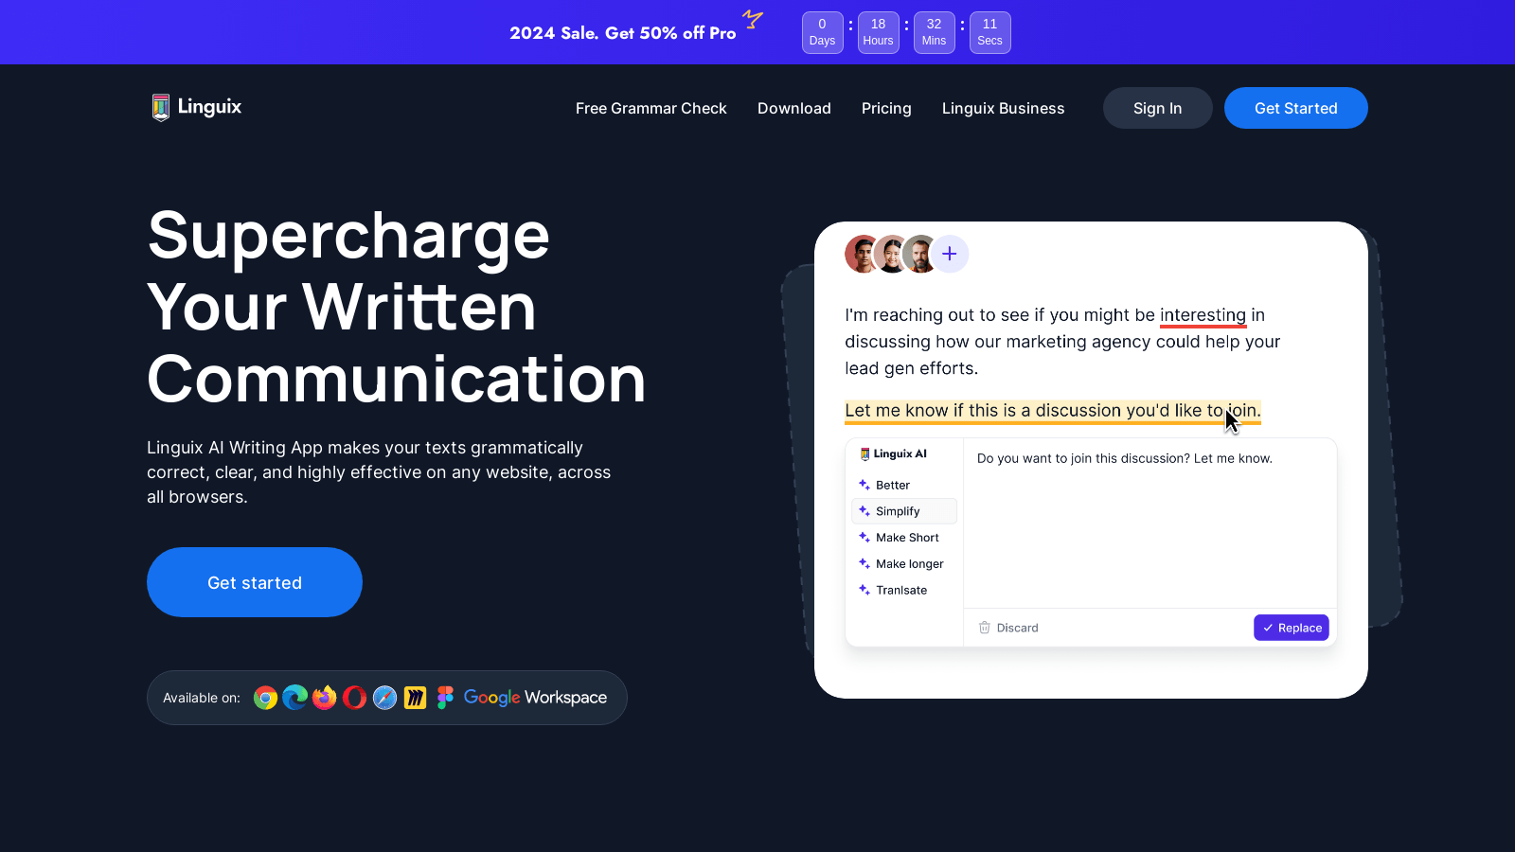Open Linguix Business page

1003,108
